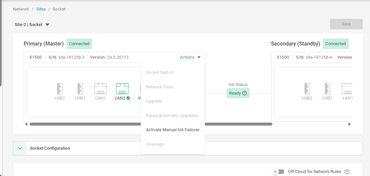370x176 pixels.
Task: Choose Socket Web UI from menu
Action: [x=160, y=73]
